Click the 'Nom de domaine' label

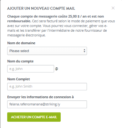pyautogui.click(x=21, y=43)
